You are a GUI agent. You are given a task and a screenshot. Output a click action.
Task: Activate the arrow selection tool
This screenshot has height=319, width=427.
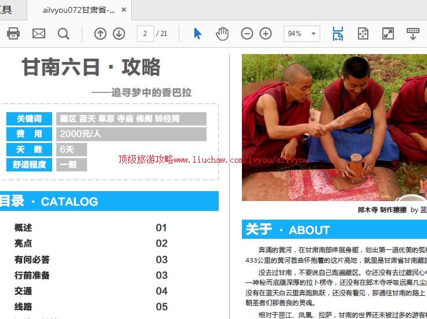197,34
